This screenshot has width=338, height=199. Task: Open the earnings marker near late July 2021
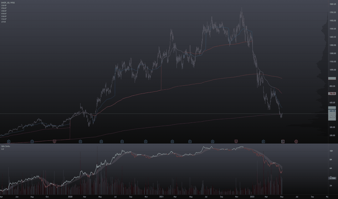click(213, 141)
